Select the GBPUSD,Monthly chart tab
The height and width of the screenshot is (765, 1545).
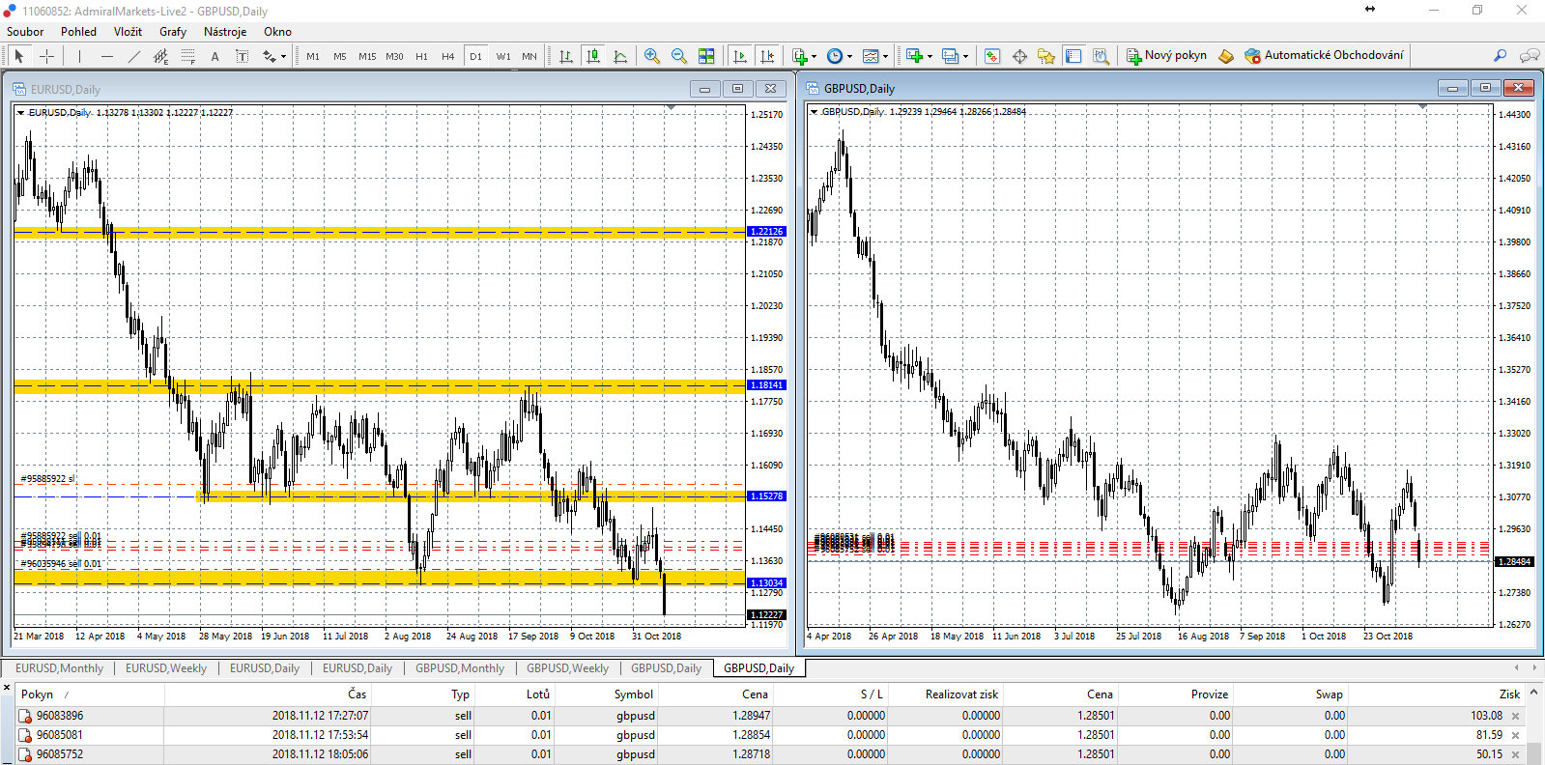(460, 668)
